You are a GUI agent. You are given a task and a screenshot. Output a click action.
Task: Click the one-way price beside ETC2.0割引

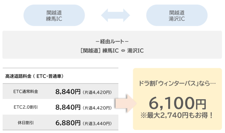(x=97, y=108)
